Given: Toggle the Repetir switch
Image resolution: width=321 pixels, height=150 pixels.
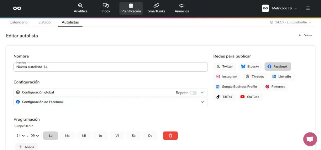Looking at the screenshot, I should click(x=193, y=93).
